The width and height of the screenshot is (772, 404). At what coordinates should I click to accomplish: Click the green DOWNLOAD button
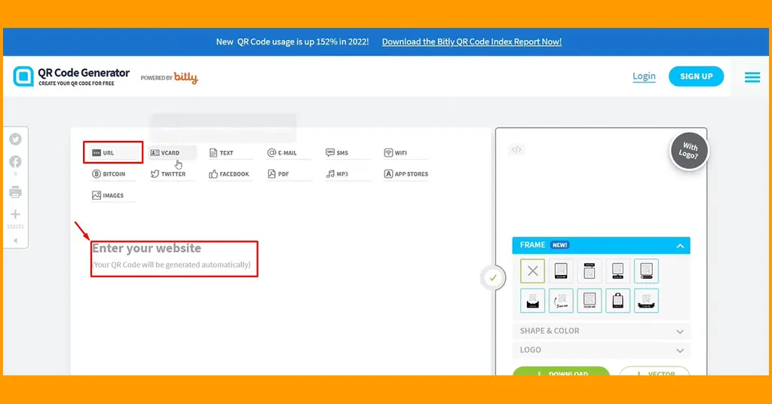(x=561, y=372)
